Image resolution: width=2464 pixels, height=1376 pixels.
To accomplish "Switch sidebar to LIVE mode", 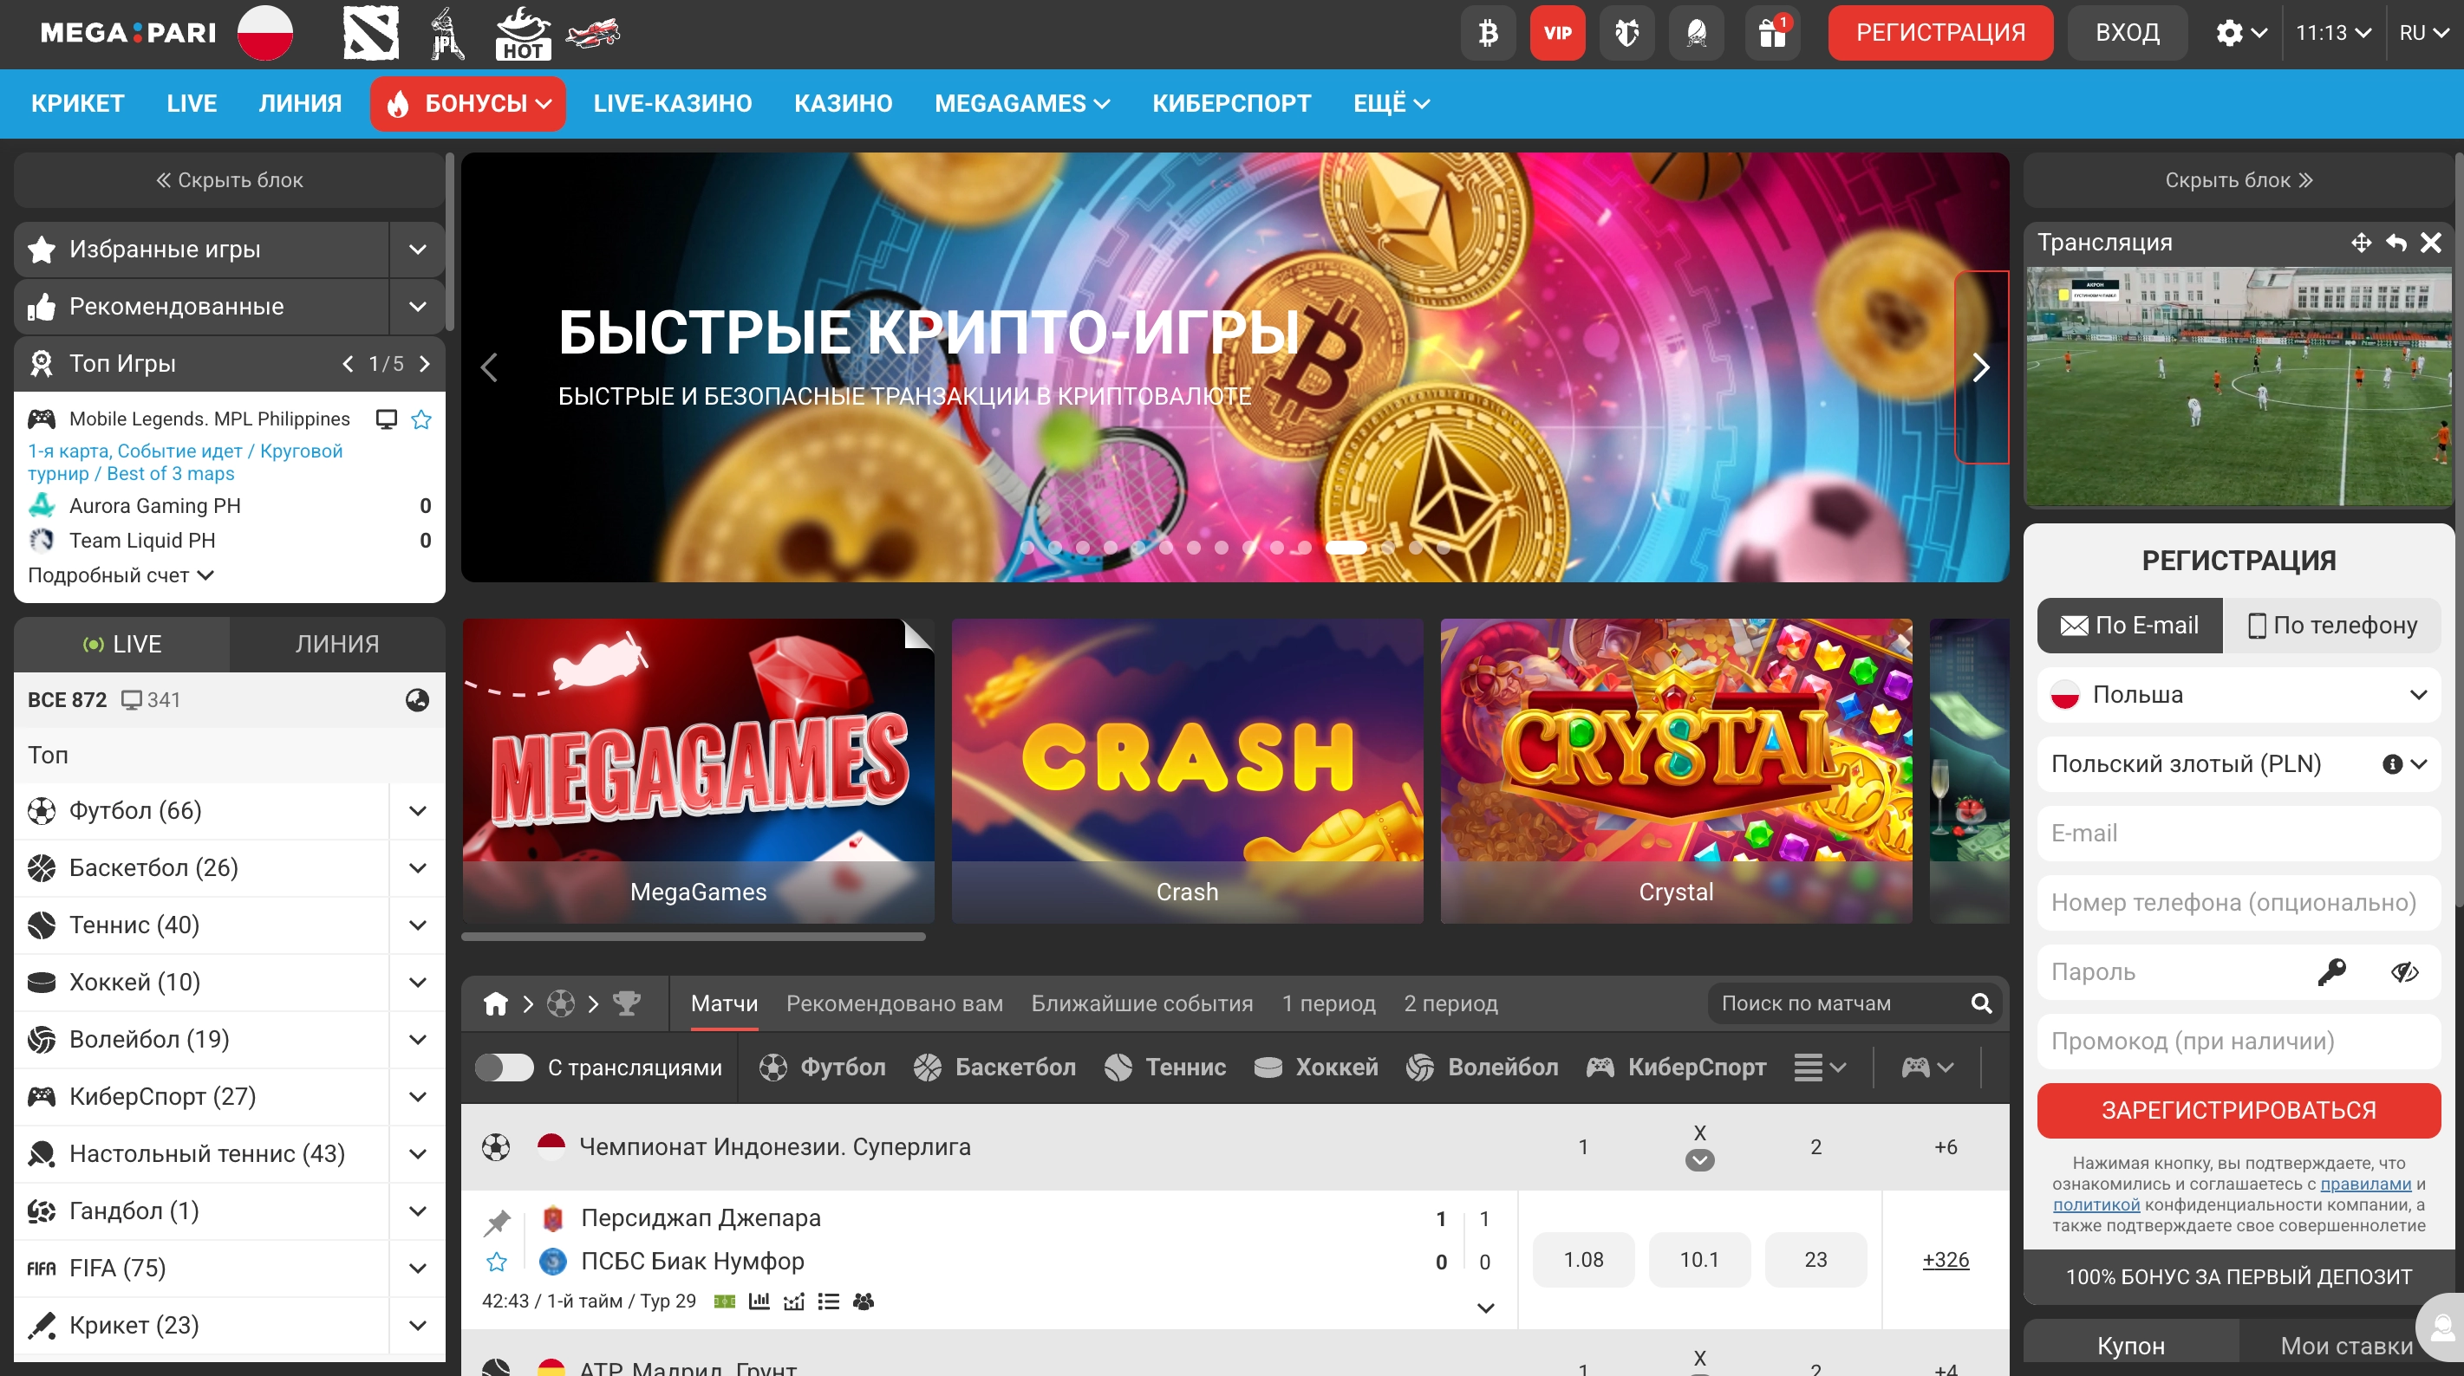I will tap(121, 645).
